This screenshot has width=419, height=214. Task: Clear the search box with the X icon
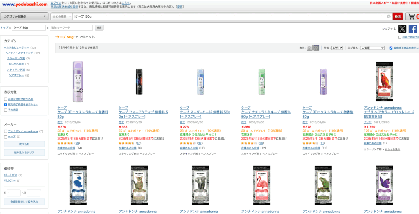[389, 16]
